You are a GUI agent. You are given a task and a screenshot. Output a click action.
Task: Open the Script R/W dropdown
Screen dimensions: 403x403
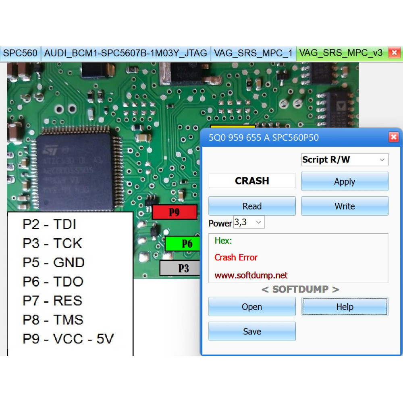[x=345, y=160]
